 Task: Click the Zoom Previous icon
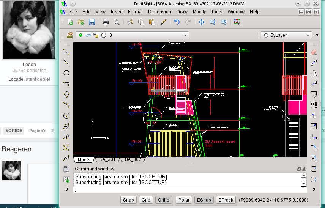223,22
